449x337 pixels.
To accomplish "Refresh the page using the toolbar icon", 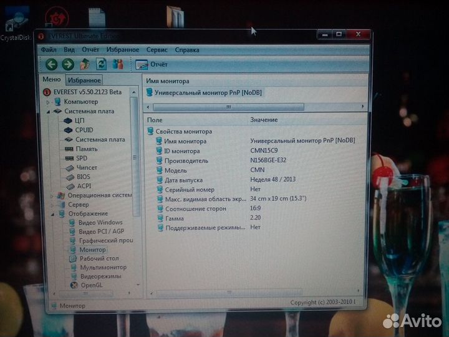I will [101, 64].
